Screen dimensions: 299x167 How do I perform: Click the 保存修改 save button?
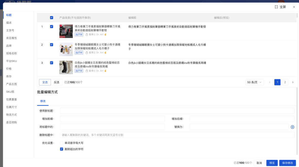pos(287,163)
